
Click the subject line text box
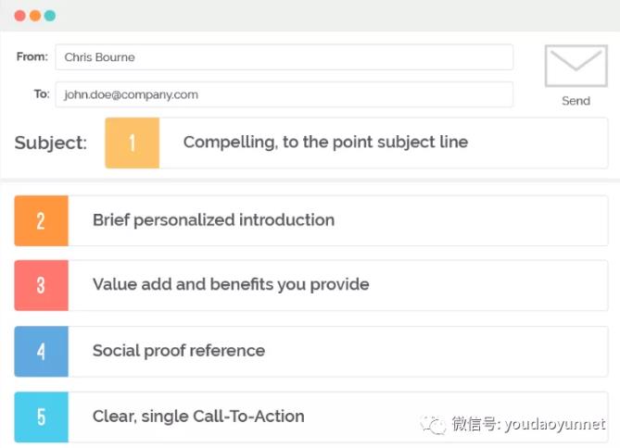coord(383,143)
